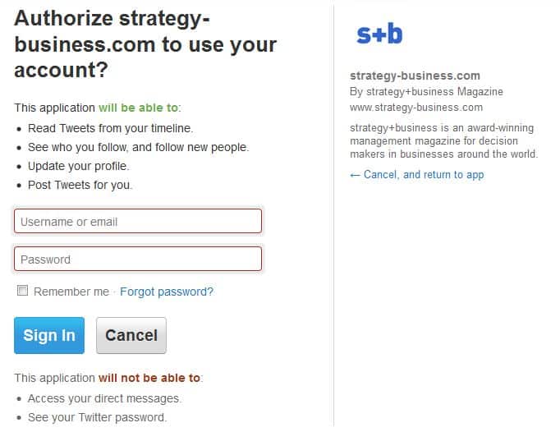Click the bold strategy-business.com app name
560x432 pixels.
pos(415,76)
